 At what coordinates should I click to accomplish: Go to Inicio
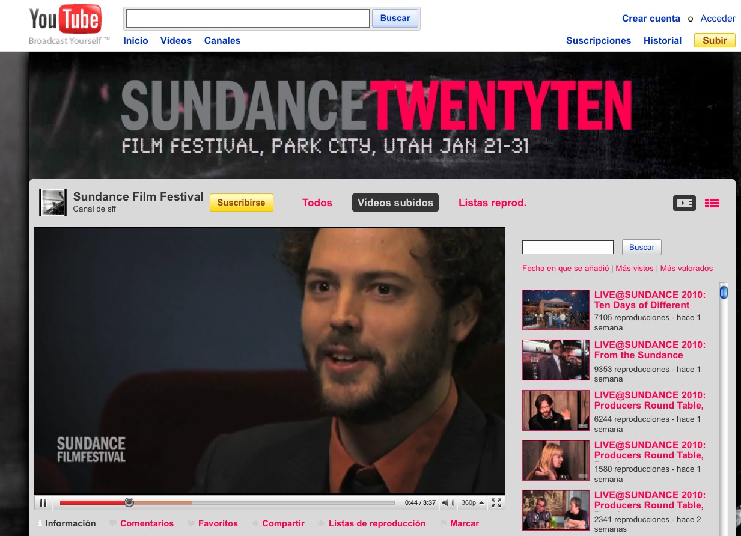pos(136,41)
